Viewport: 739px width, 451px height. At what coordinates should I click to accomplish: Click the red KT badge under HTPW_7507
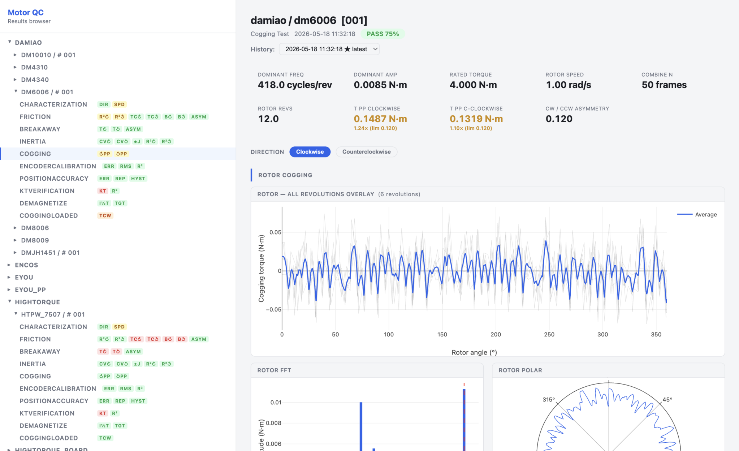pyautogui.click(x=103, y=413)
